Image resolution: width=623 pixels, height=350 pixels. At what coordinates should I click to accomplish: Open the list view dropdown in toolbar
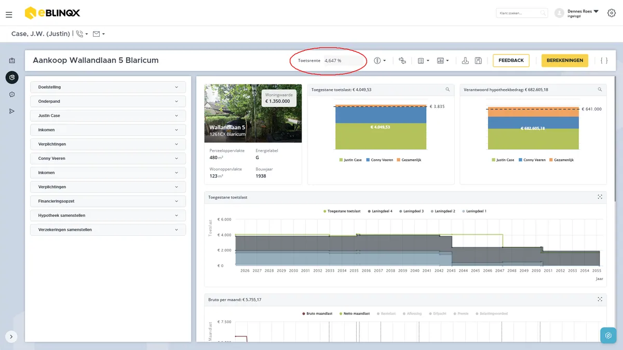[x=424, y=61]
